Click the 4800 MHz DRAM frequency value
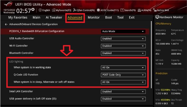187x107 pixels. 176,54
